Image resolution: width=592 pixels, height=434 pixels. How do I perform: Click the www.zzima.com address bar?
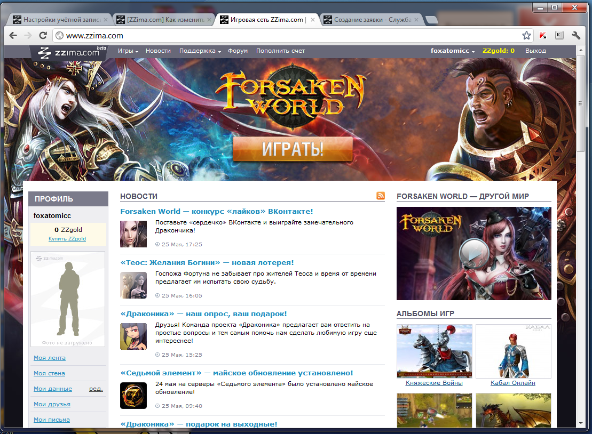(293, 35)
